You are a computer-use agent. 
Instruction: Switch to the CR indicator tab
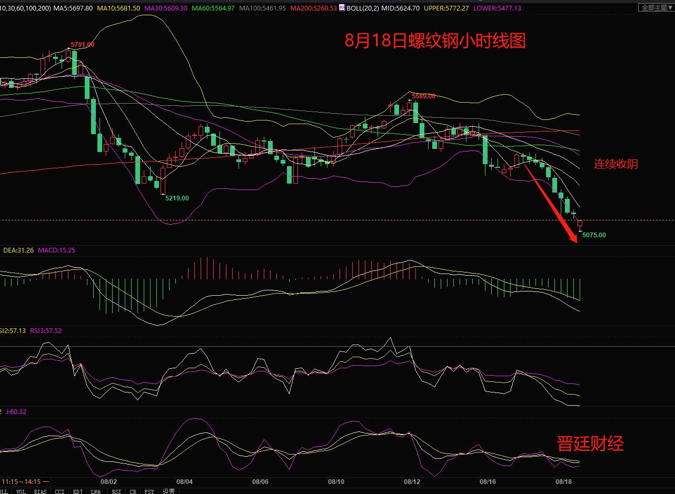(x=133, y=491)
